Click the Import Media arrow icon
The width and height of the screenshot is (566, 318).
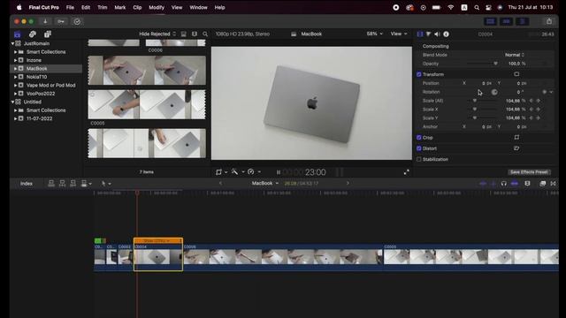click(45, 21)
